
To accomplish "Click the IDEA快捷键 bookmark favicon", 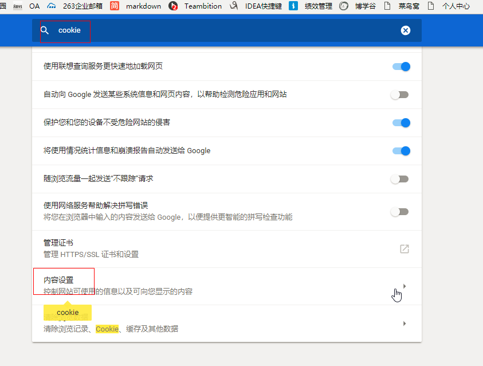I will [x=234, y=6].
